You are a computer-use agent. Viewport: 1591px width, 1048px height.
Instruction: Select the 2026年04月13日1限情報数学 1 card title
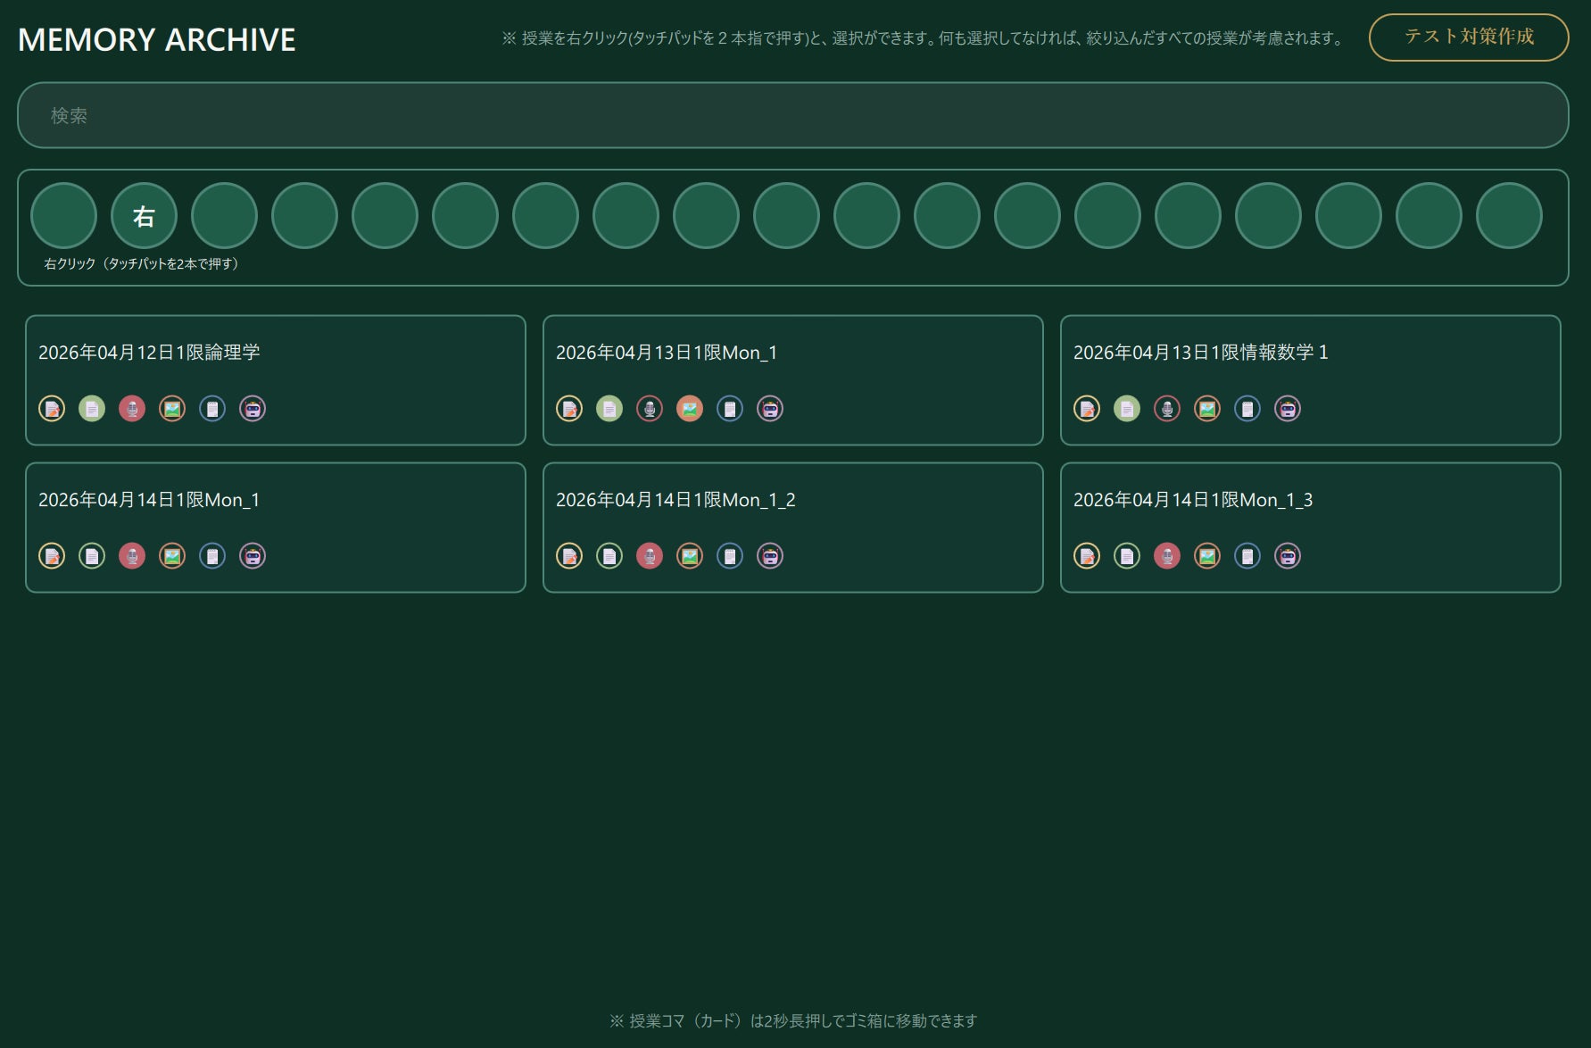(x=1200, y=353)
